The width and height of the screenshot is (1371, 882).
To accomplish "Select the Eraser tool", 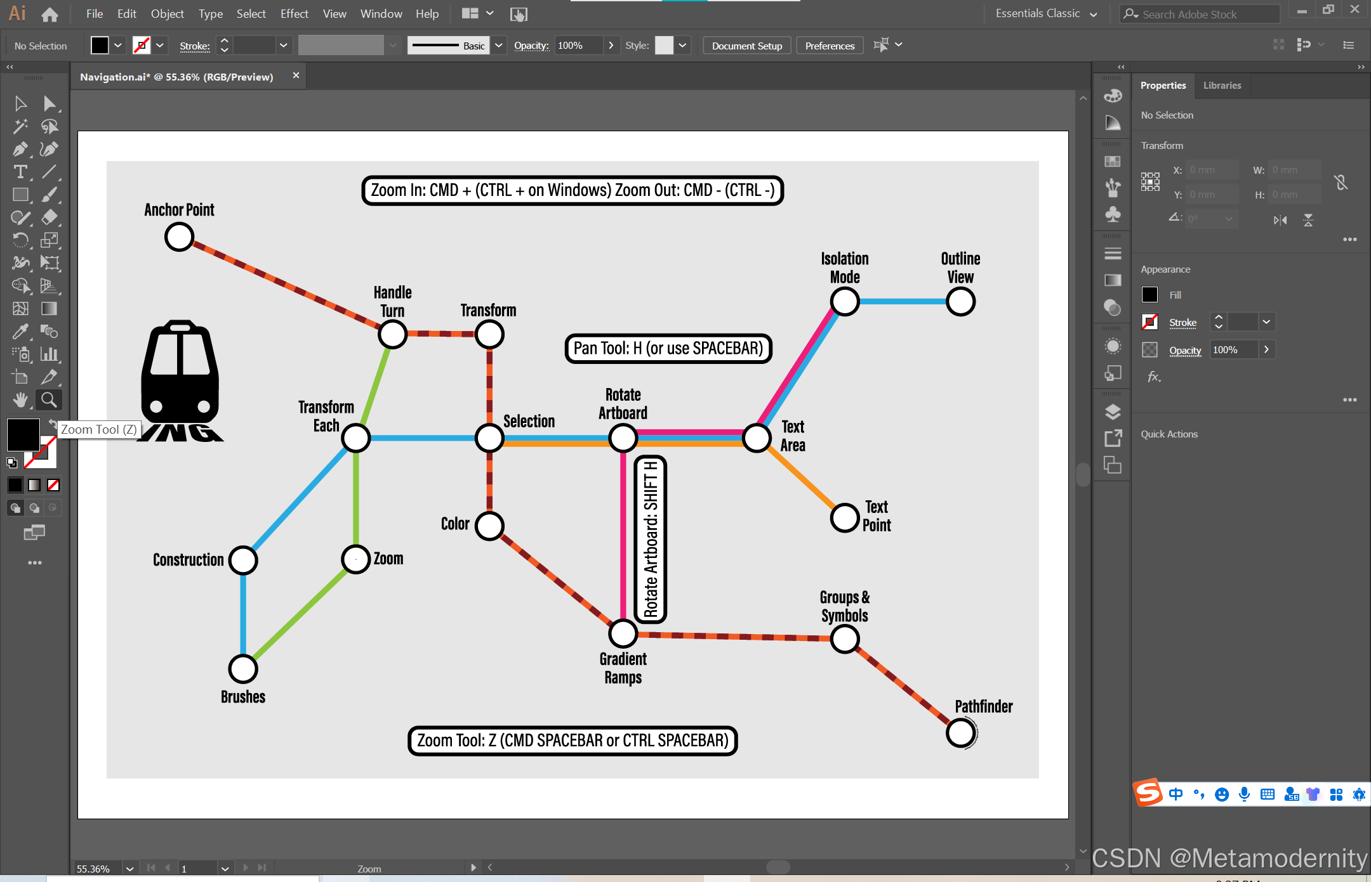I will [x=49, y=217].
